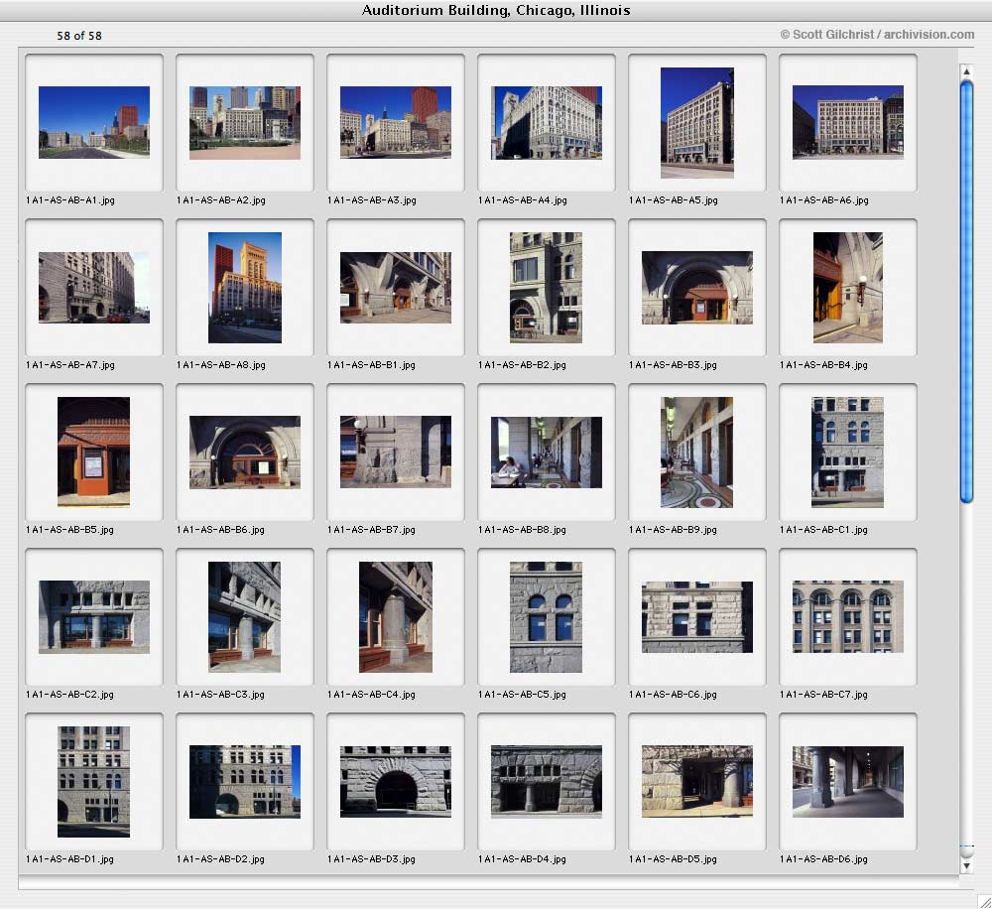The image size is (992, 909).
Task: Open thumbnail 1A1-AS-AB-B6.jpg
Action: (x=245, y=452)
